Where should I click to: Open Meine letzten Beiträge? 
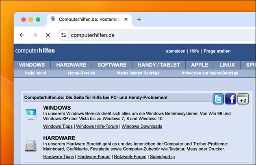tap(138, 73)
